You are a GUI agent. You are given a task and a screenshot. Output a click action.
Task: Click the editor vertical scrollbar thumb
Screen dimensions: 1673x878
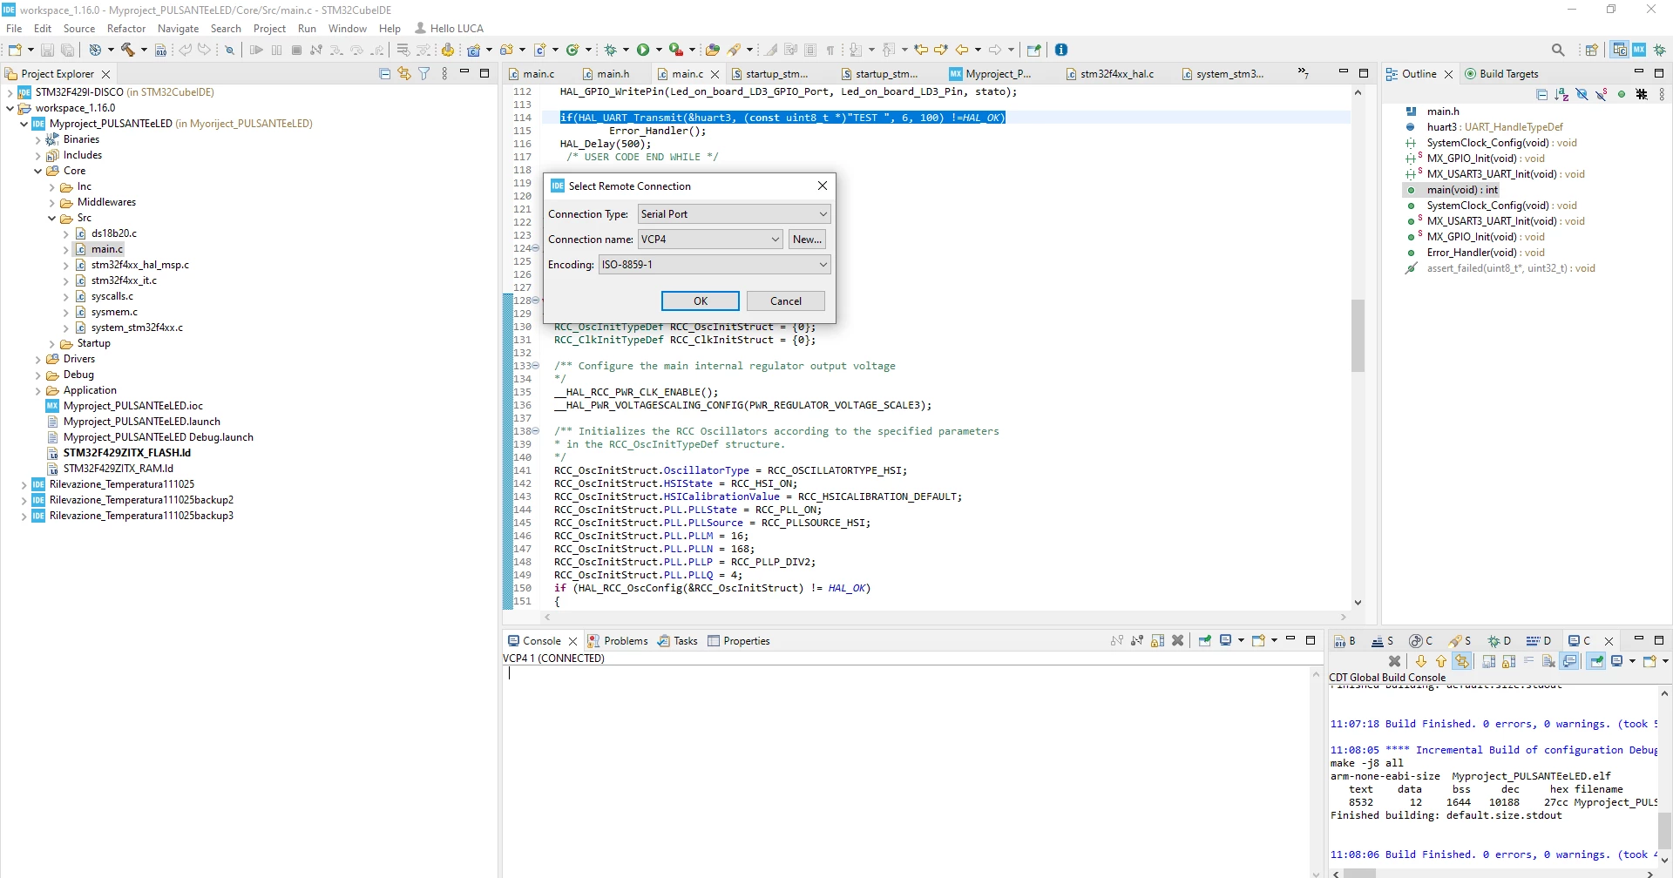coord(1358,335)
